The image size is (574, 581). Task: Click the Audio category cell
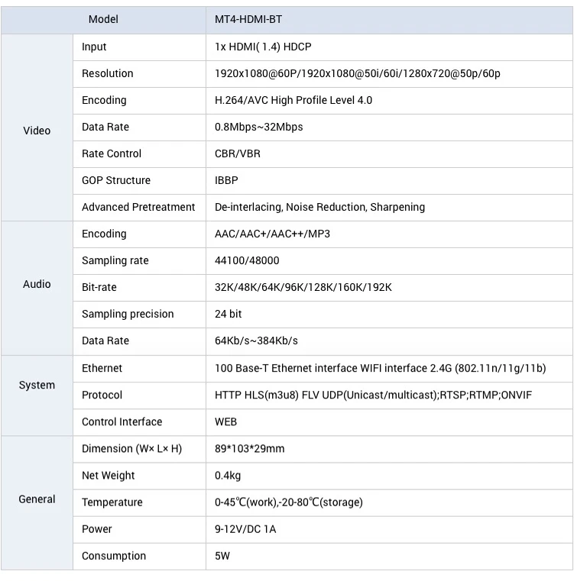(x=37, y=284)
